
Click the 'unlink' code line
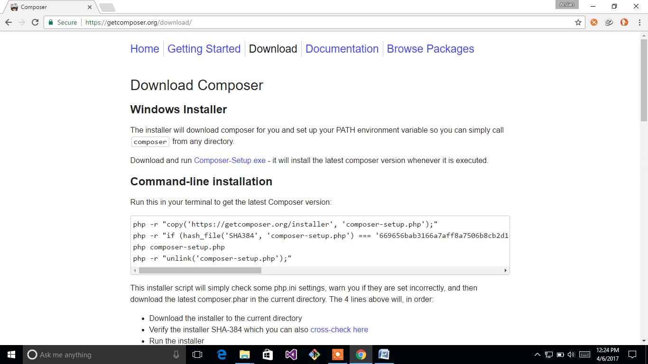[x=212, y=258]
